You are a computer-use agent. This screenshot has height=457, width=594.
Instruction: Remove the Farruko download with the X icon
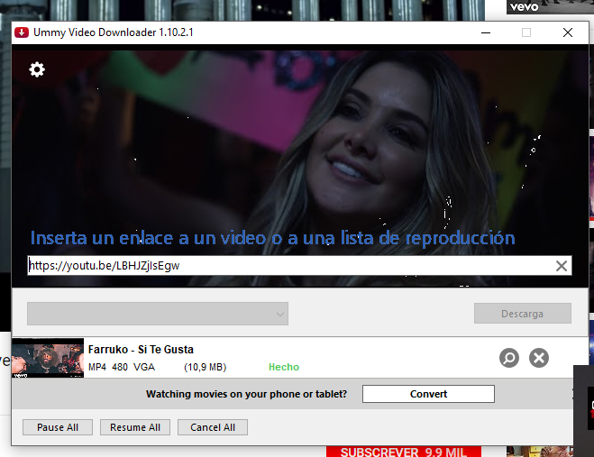click(539, 358)
